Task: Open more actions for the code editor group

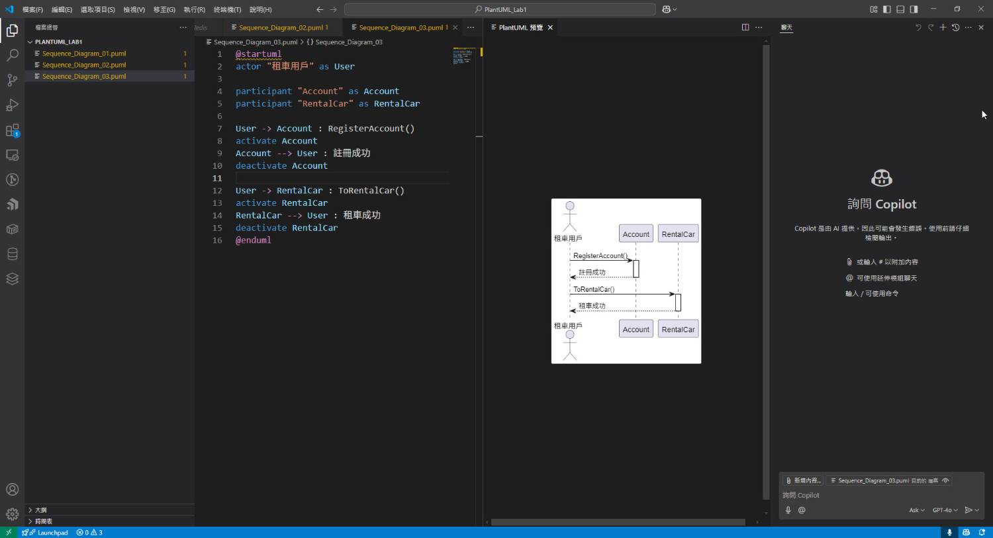Action: click(x=471, y=27)
